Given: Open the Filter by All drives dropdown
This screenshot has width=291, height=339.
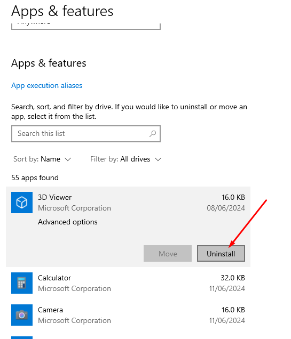Looking at the screenshot, I should [x=126, y=159].
